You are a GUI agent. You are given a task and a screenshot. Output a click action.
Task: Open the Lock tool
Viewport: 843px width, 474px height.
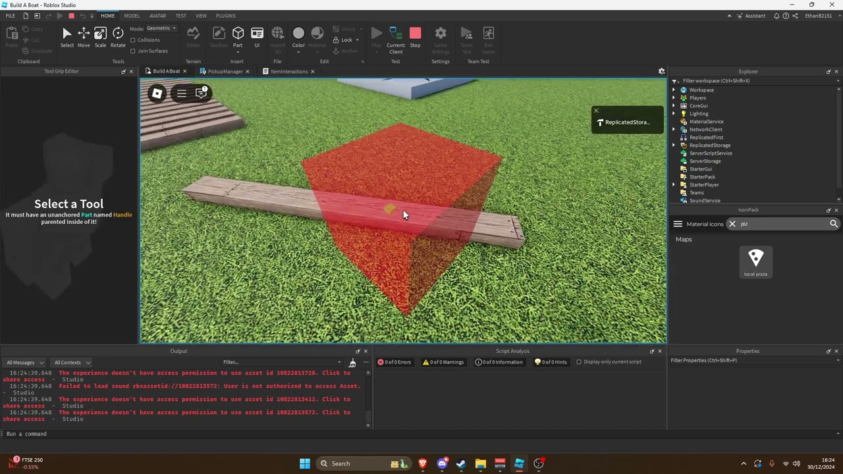(x=346, y=39)
